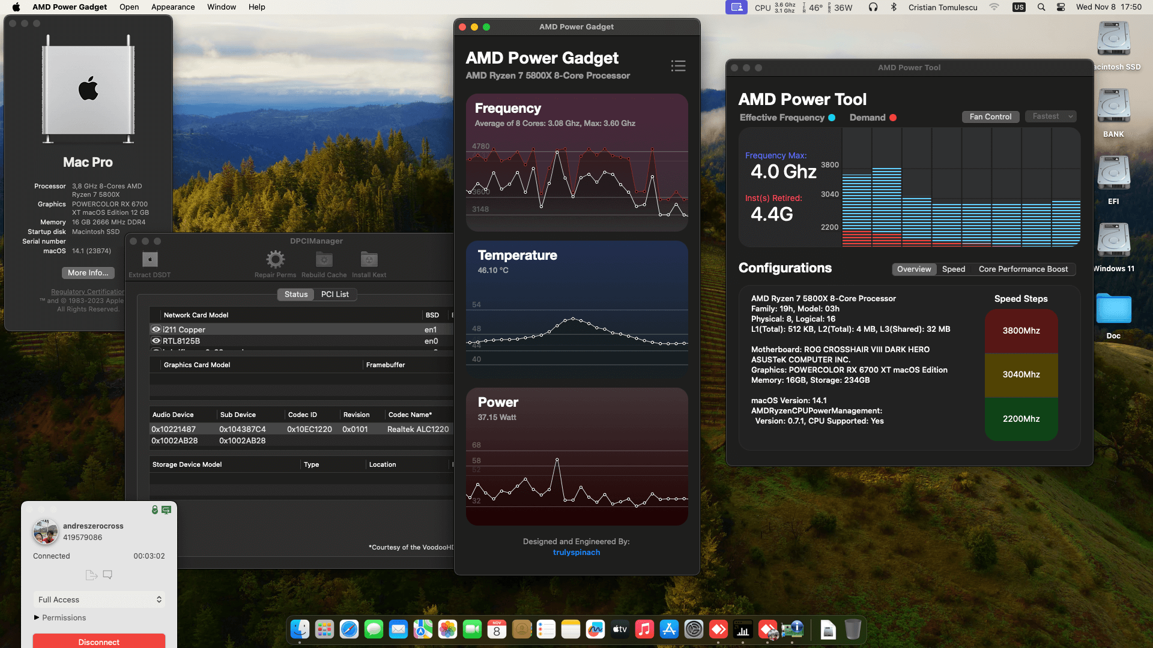Click the Extract DSDT icon

[150, 259]
